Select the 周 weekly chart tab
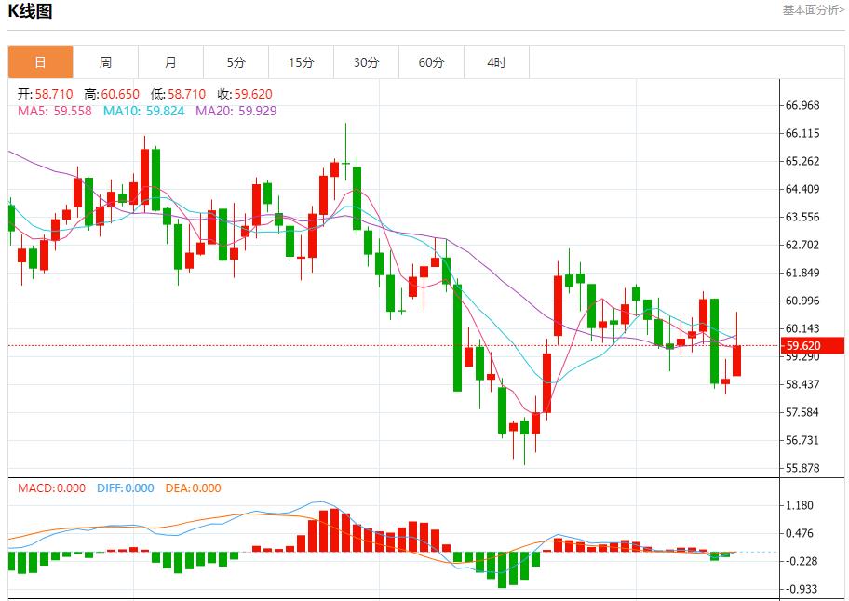849x601 pixels. point(105,62)
